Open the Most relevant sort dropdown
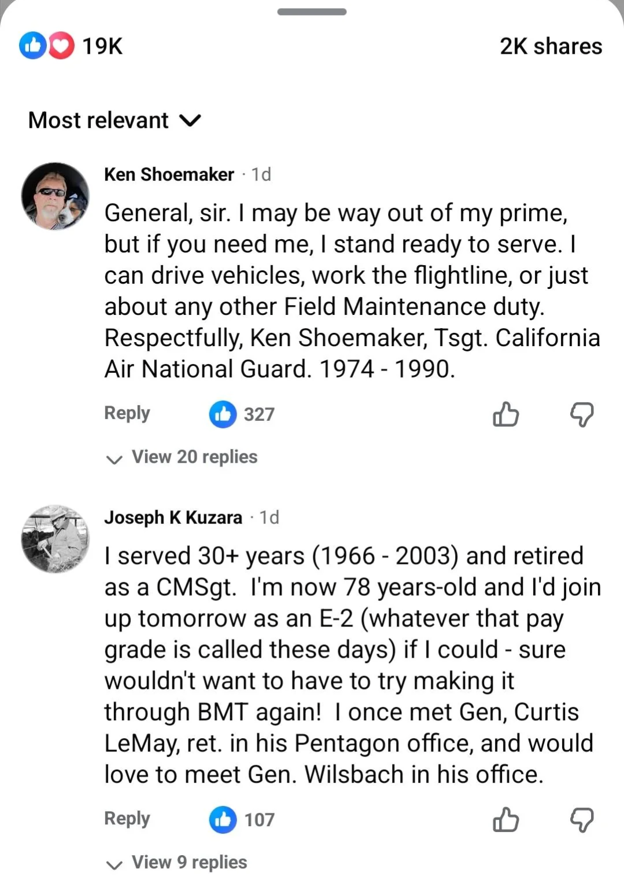The height and width of the screenshot is (880, 624). coord(115,120)
